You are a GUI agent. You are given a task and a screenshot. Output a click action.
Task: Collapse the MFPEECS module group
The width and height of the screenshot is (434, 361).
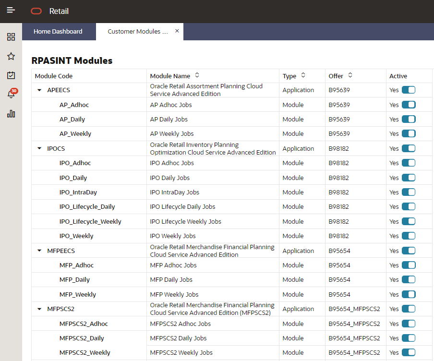(39, 250)
